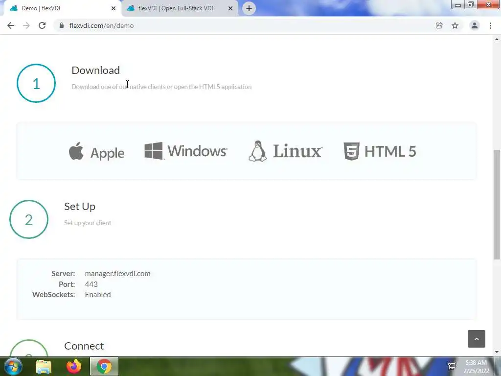Go forward in browser history
Viewport: 501px width, 376px height.
[26, 25]
